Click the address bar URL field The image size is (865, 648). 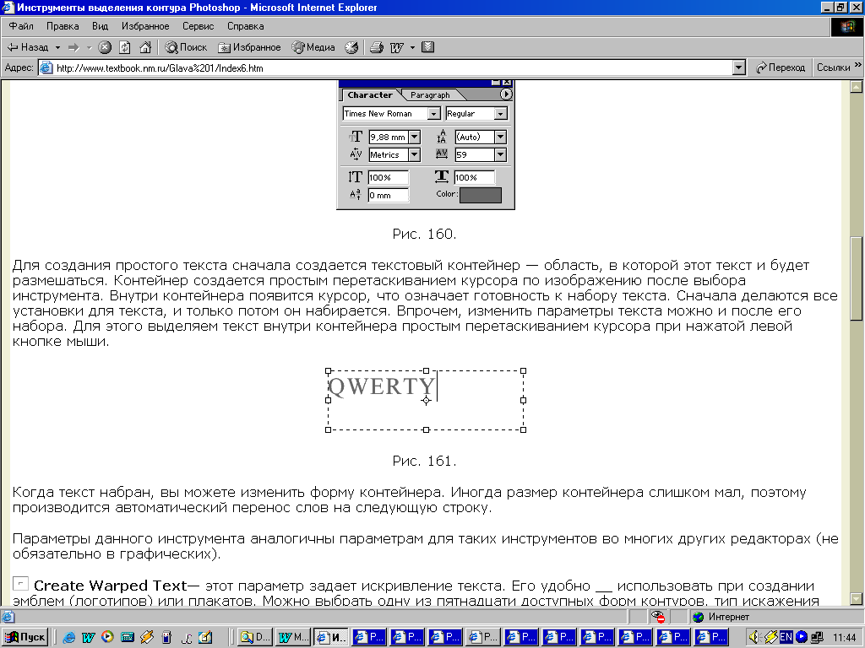(x=386, y=67)
